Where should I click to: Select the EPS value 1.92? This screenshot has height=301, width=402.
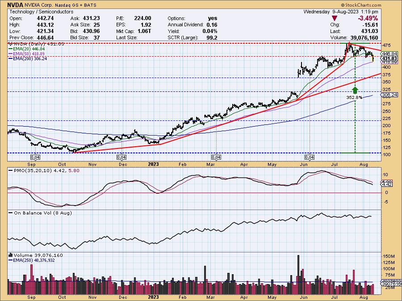pos(146,25)
